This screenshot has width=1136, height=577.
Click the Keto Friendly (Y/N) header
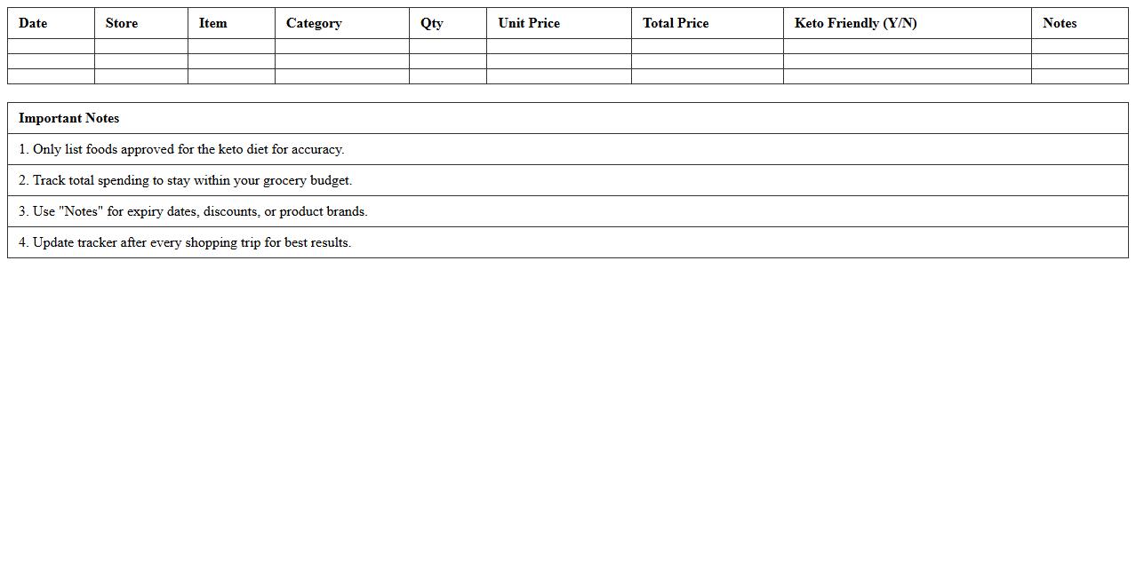[855, 23]
